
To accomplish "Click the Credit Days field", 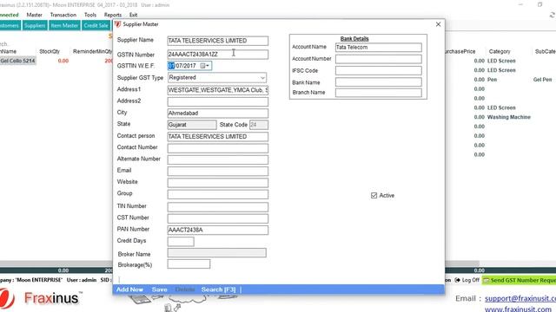I will point(181,242).
